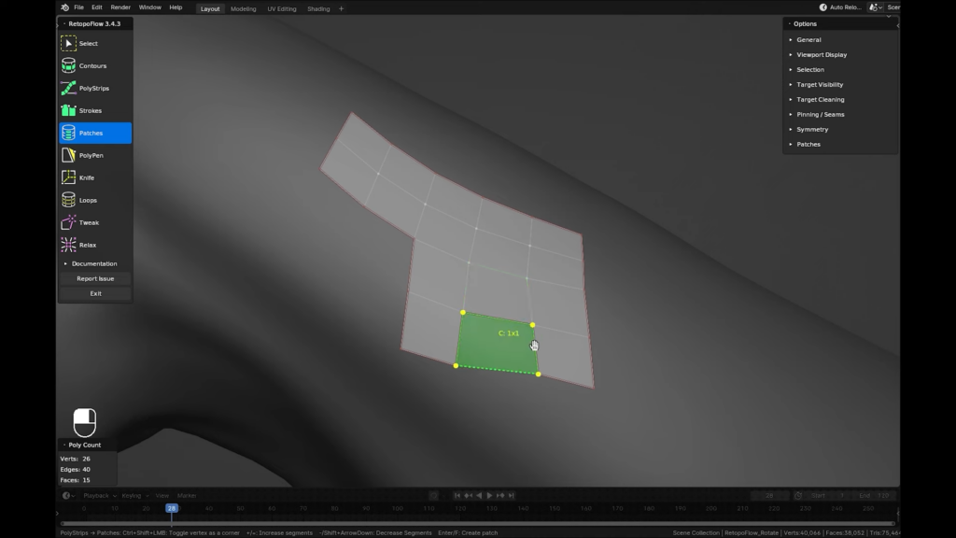Reselect the active Patches tool
The height and width of the screenshot is (538, 956).
point(92,133)
